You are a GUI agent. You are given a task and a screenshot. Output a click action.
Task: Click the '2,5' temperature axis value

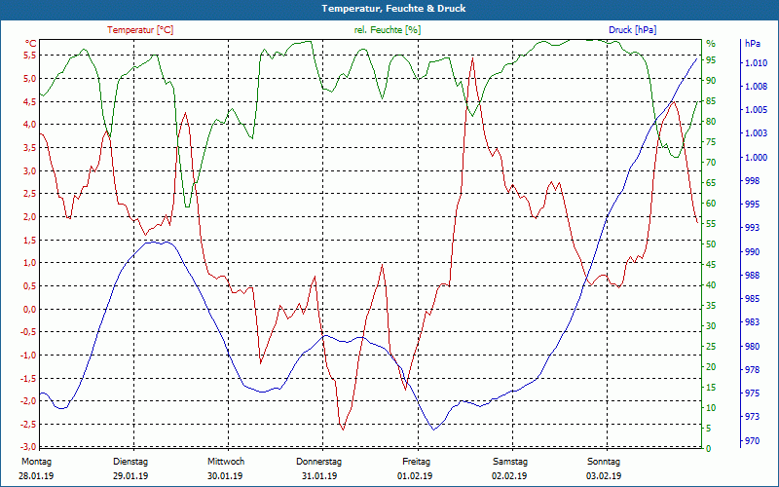click(30, 194)
